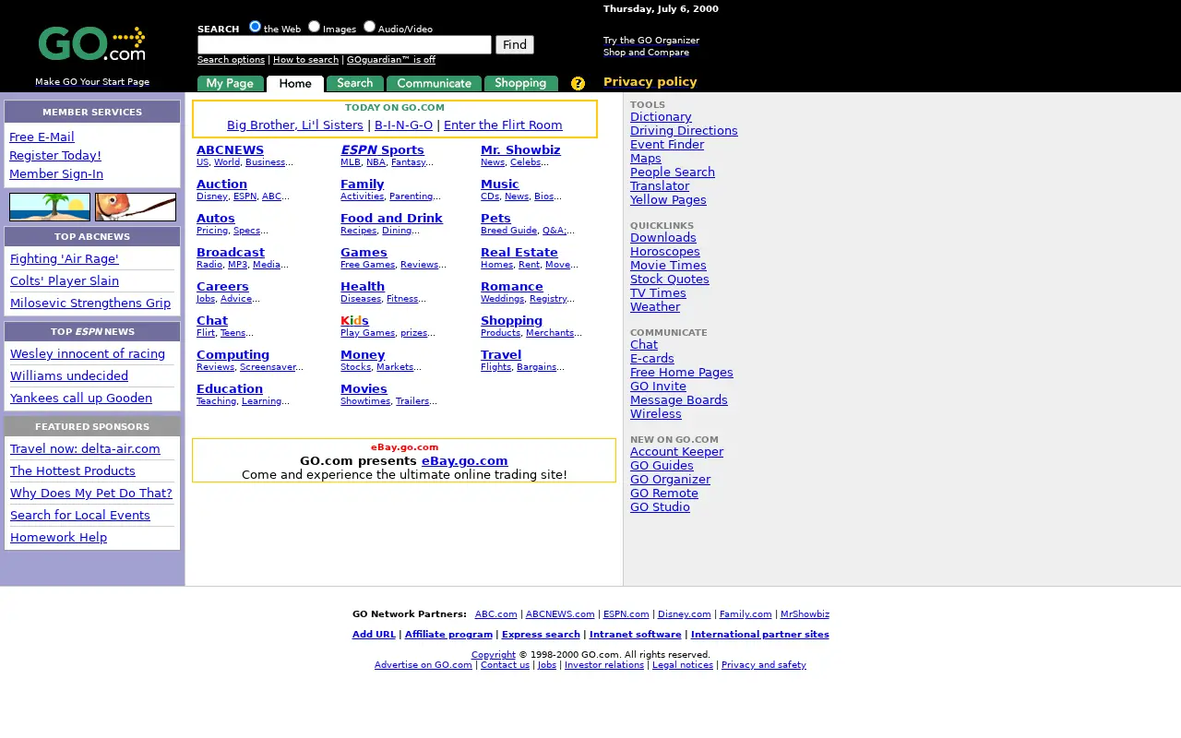Click the GOguardian is off link
1181x738 pixels.
click(x=391, y=59)
